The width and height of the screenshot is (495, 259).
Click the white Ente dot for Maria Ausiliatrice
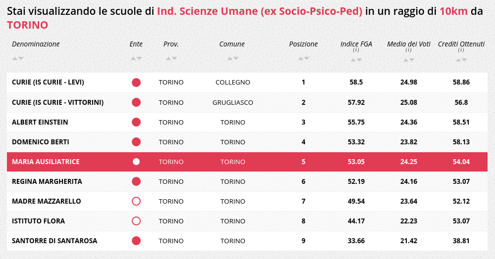(x=136, y=162)
